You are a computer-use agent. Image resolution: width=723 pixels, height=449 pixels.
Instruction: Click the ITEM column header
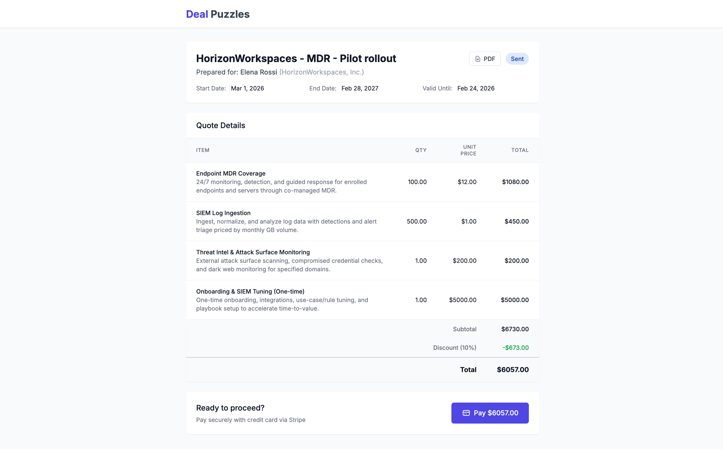pyautogui.click(x=203, y=150)
